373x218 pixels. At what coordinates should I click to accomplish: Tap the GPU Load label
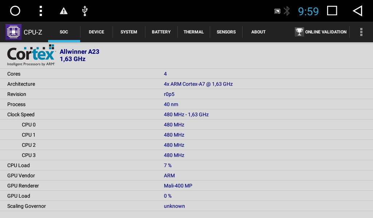[19, 196]
